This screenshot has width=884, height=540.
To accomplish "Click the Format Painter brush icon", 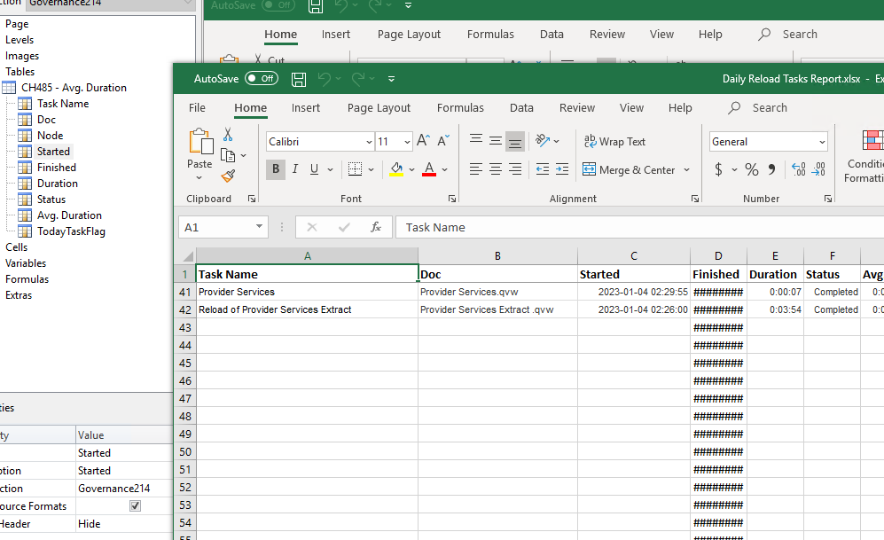I will click(x=228, y=176).
